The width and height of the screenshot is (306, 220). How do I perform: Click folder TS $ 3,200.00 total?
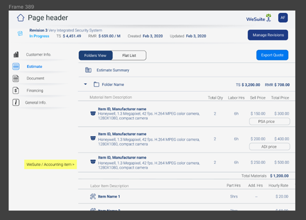point(248,85)
